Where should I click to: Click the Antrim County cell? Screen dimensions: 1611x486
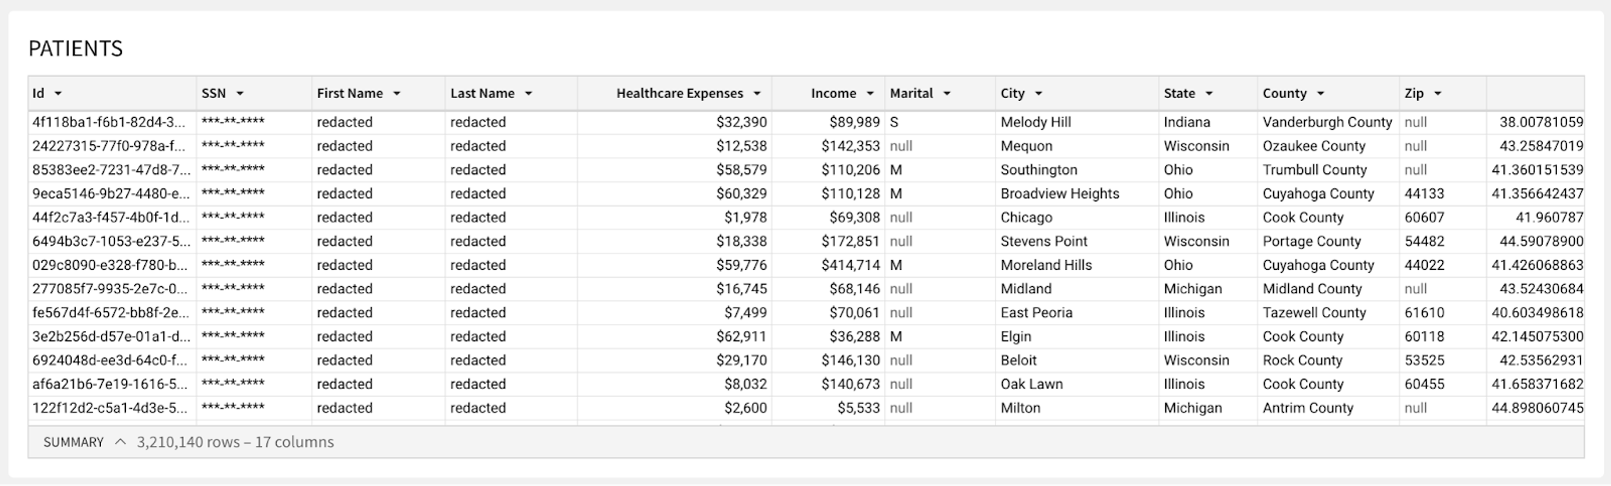click(1328, 408)
